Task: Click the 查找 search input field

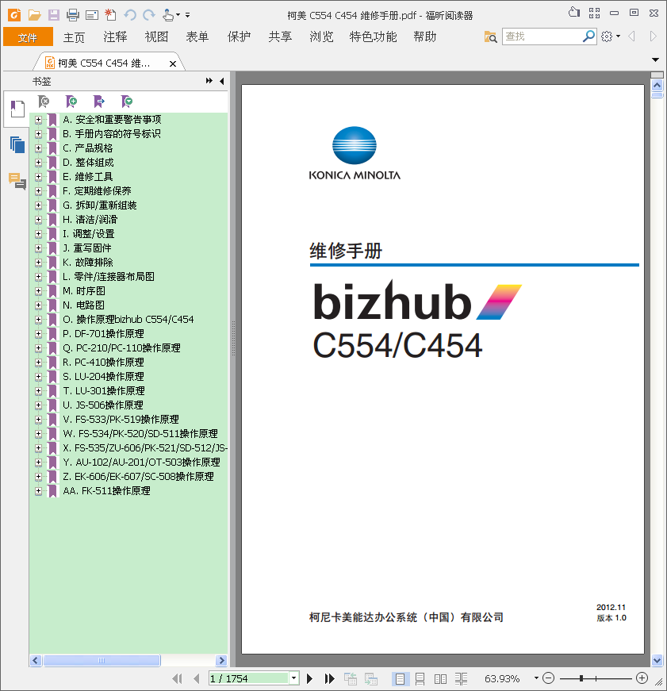Action: (x=542, y=36)
